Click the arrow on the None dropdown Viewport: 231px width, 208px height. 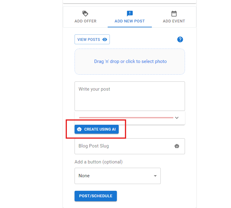click(x=155, y=176)
